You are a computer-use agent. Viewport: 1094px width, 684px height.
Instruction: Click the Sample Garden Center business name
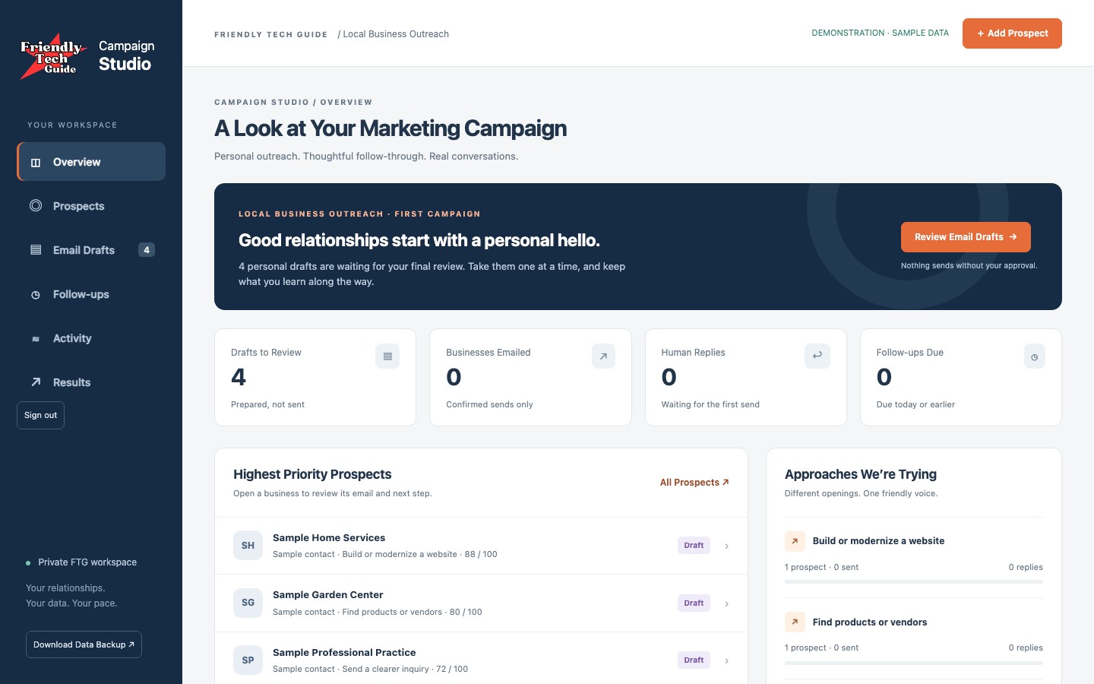click(328, 594)
